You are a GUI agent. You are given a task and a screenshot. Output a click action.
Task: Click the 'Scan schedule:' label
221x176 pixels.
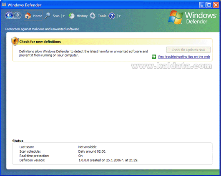tap(30, 151)
